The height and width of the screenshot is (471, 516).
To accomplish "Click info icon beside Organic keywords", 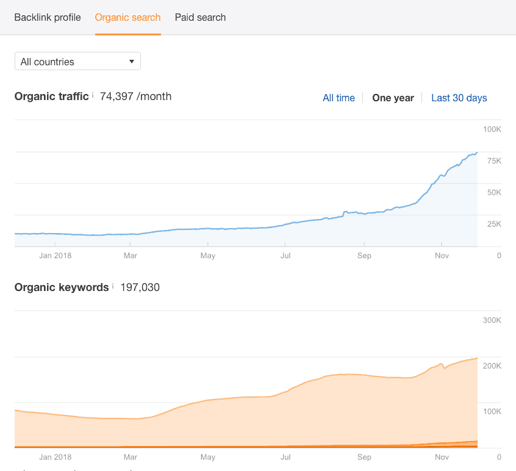I will pos(113,286).
